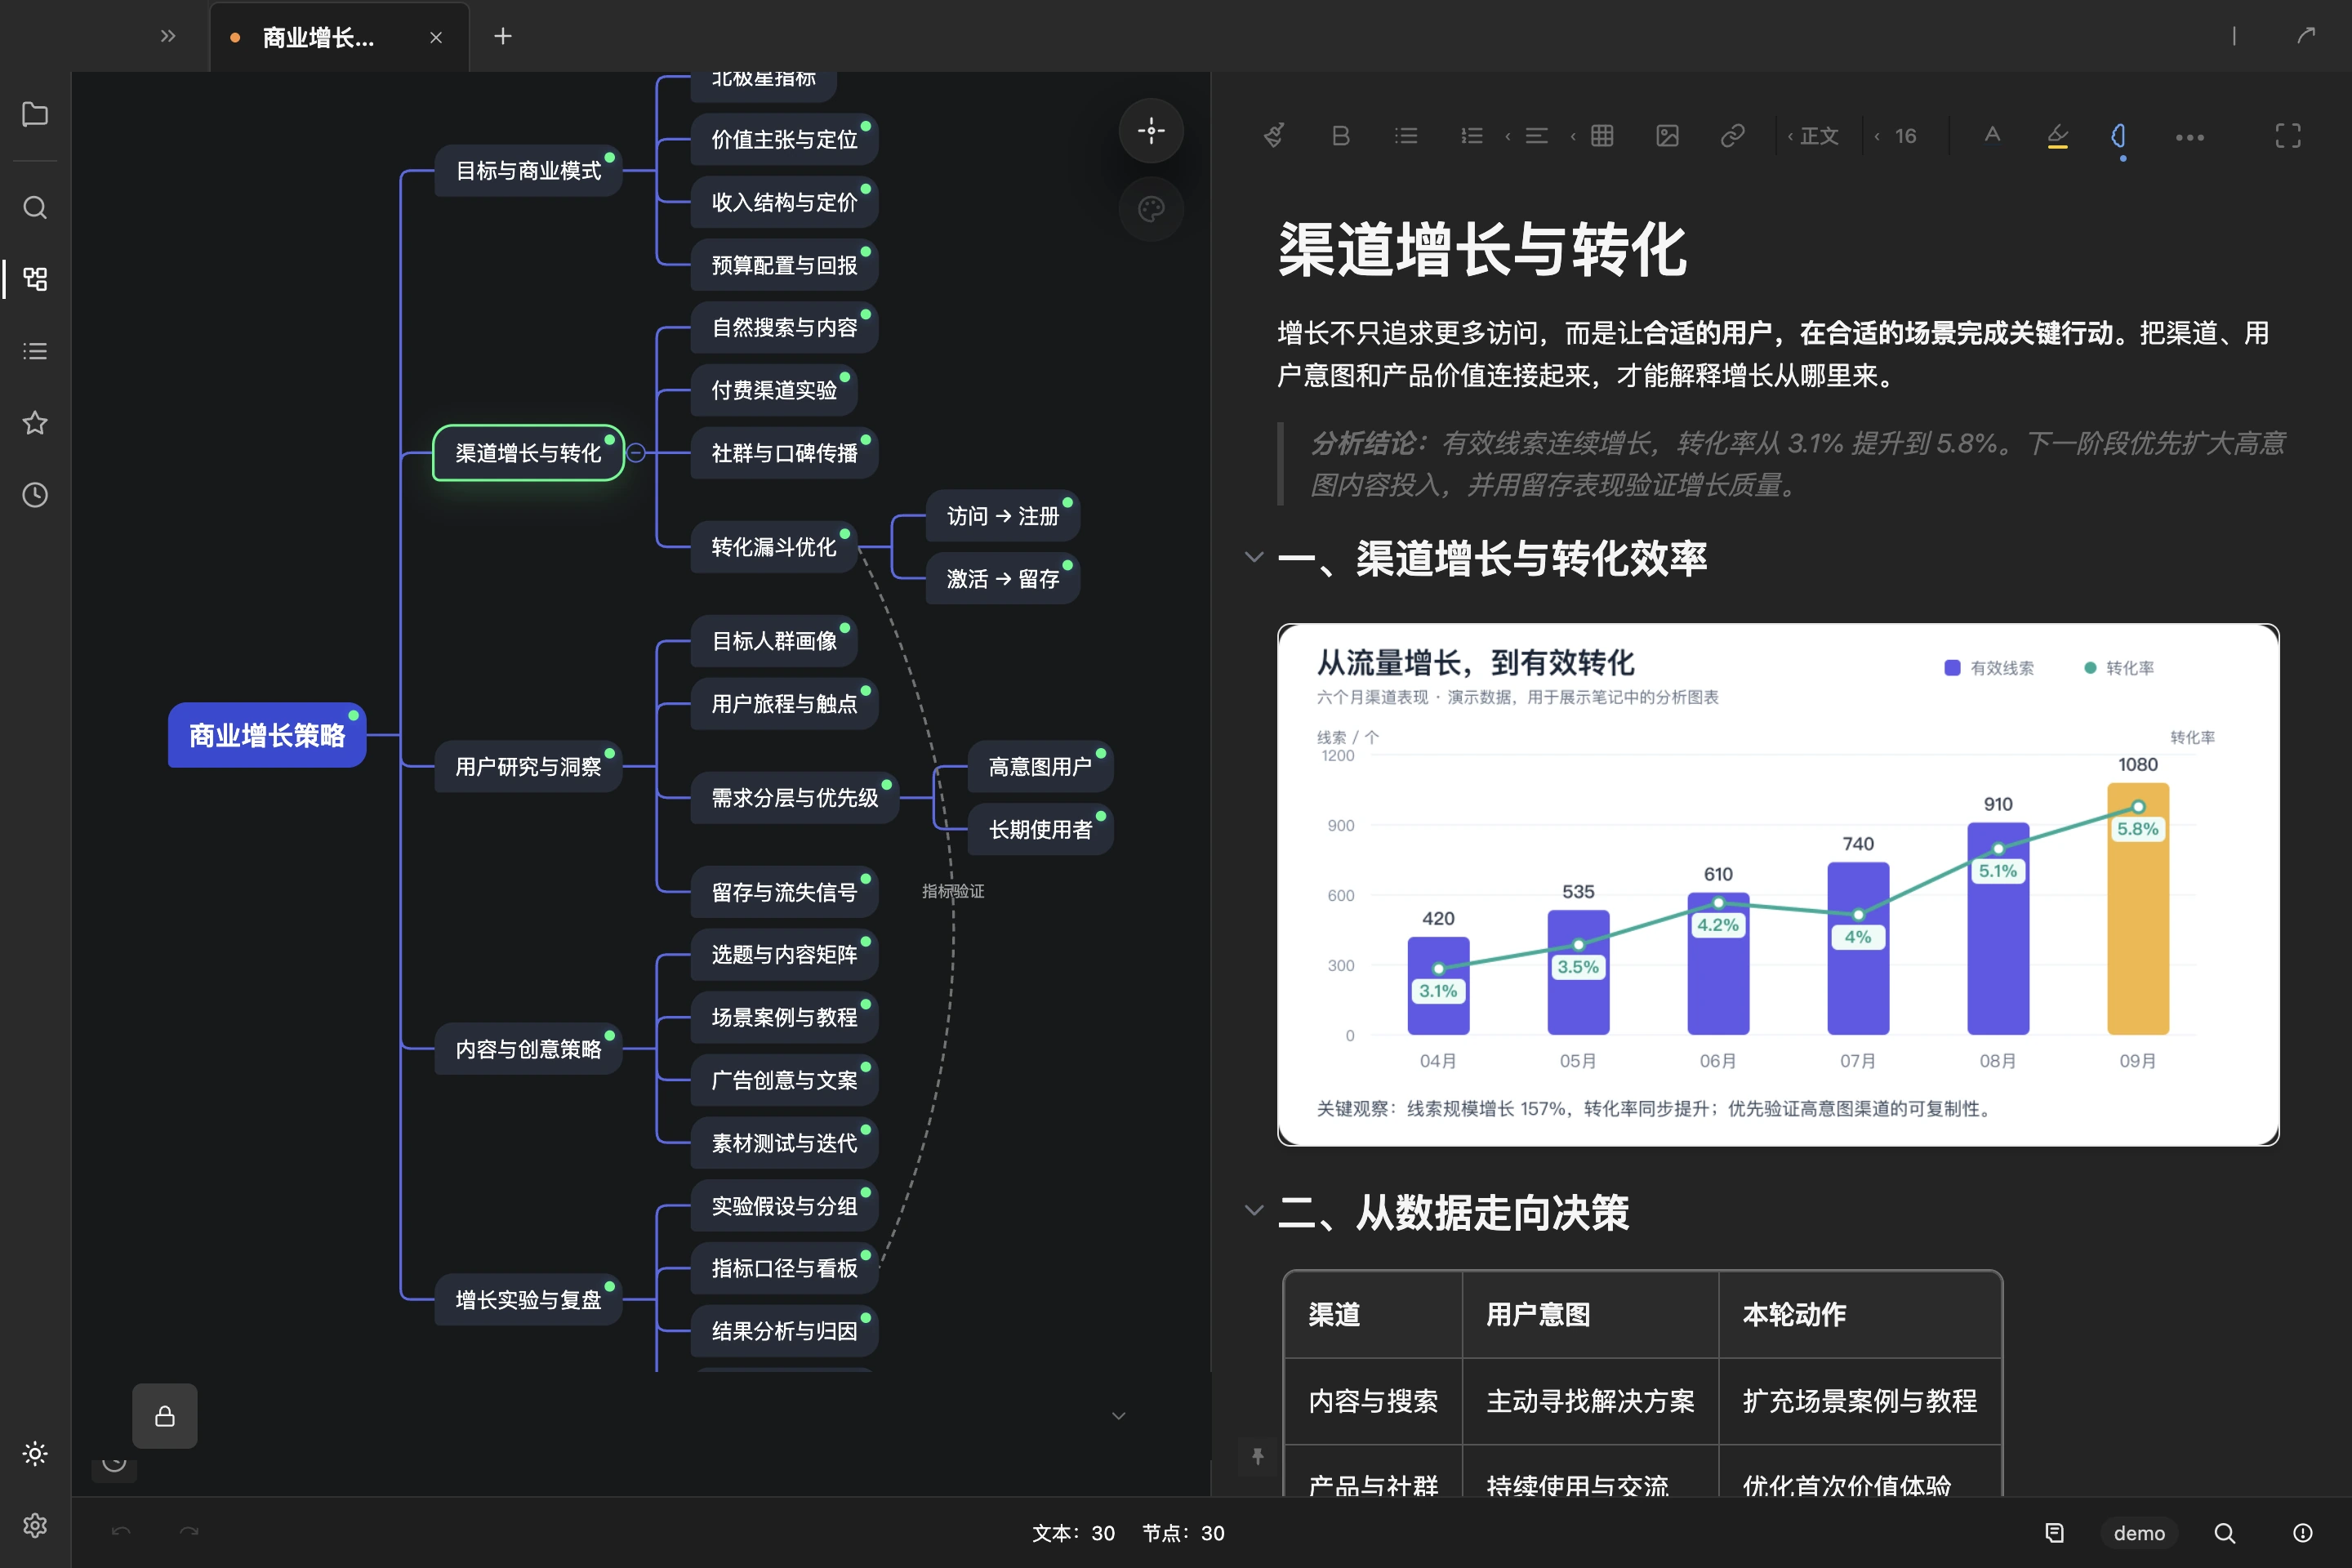The height and width of the screenshot is (1568, 2352).
Task: Open the 正文 paragraph style dropdown
Action: point(1814,136)
